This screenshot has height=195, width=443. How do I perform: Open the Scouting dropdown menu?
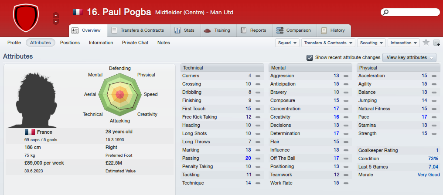[x=371, y=43]
